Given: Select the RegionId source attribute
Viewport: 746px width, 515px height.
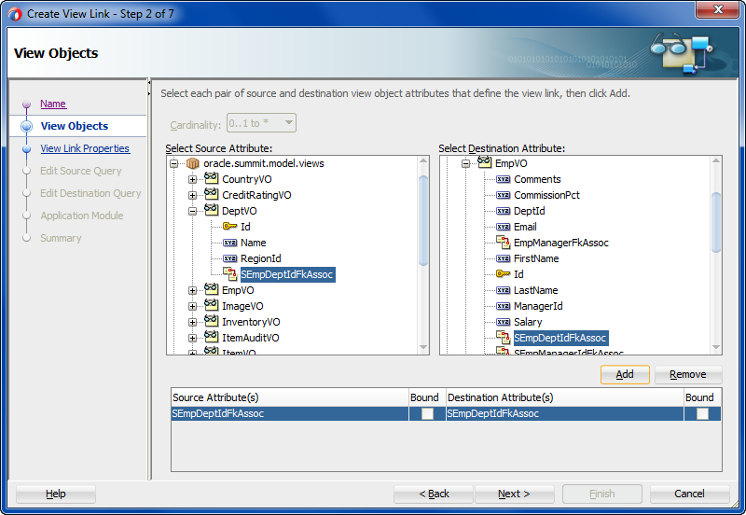Looking at the screenshot, I should point(261,258).
